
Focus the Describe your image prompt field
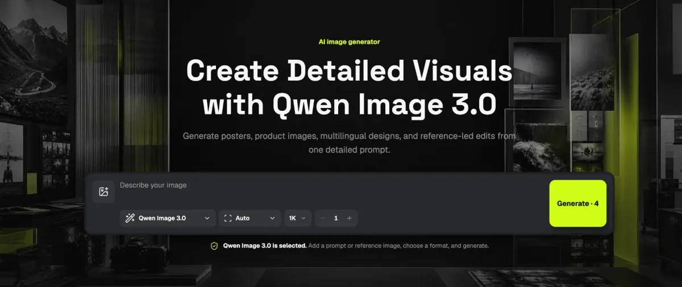click(x=331, y=192)
